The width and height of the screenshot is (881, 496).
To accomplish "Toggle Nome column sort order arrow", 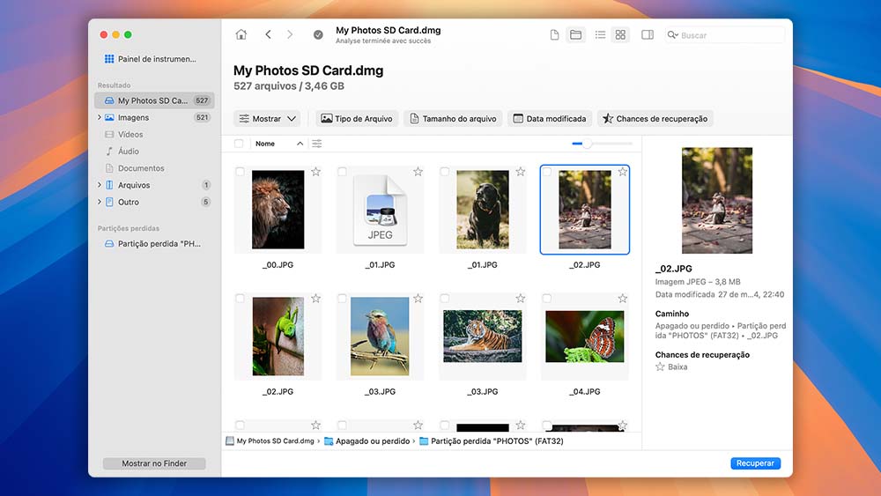I will [x=300, y=144].
